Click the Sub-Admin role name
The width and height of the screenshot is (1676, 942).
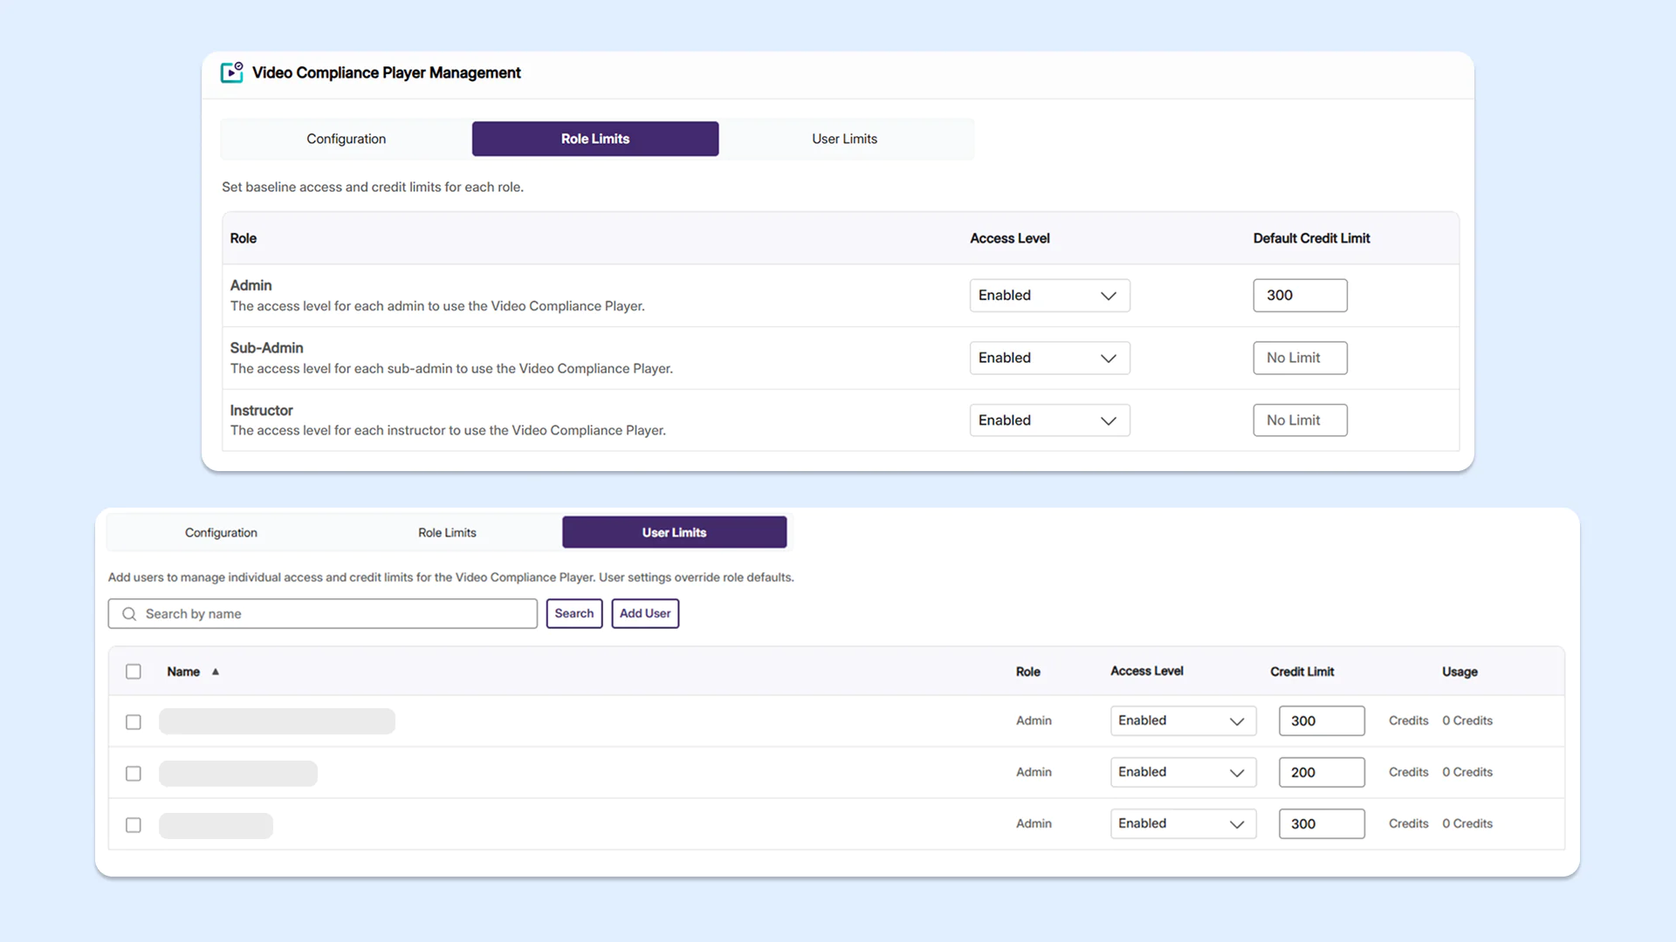click(x=266, y=348)
